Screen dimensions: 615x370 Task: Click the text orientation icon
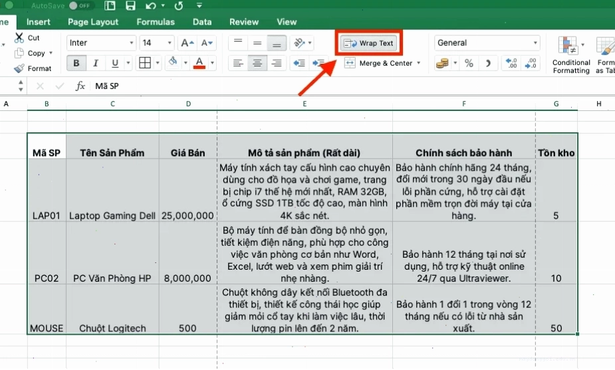(299, 43)
